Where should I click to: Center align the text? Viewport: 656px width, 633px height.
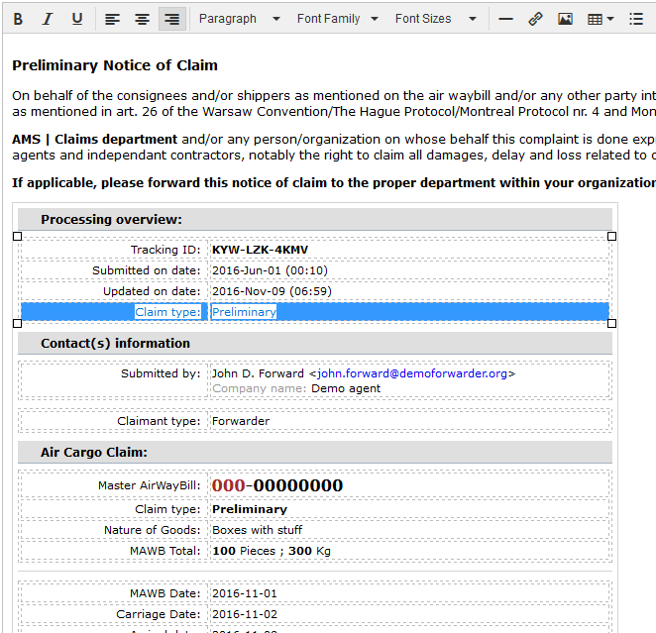click(143, 19)
